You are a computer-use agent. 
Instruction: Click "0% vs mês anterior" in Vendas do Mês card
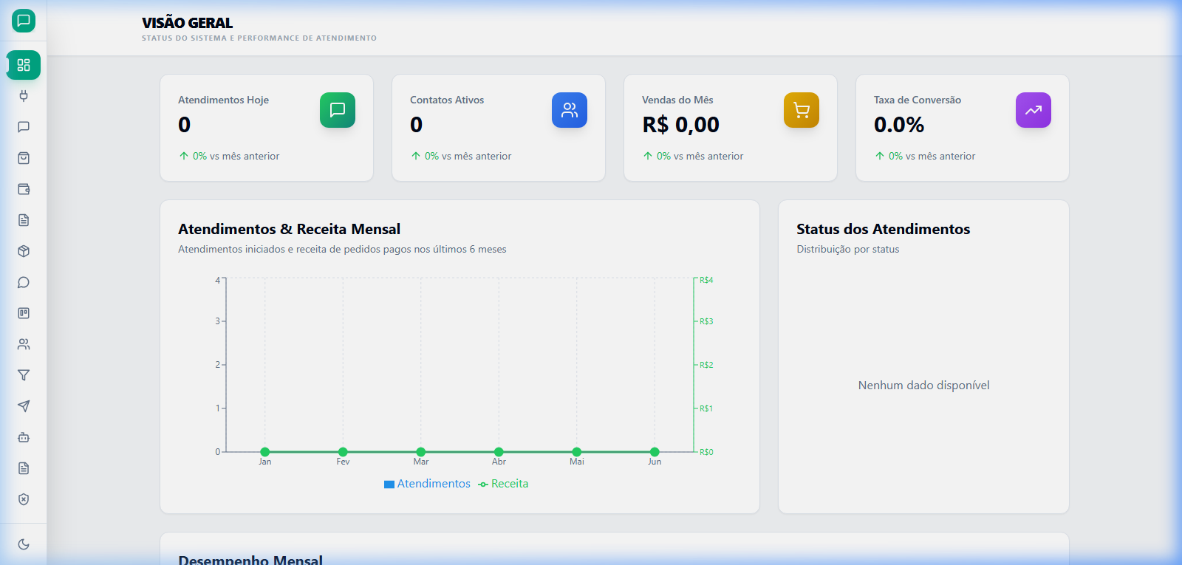pos(700,156)
